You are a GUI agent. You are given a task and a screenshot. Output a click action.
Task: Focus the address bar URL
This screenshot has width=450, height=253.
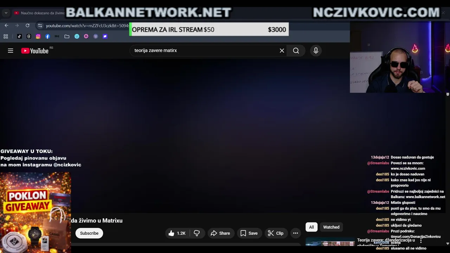(87, 26)
